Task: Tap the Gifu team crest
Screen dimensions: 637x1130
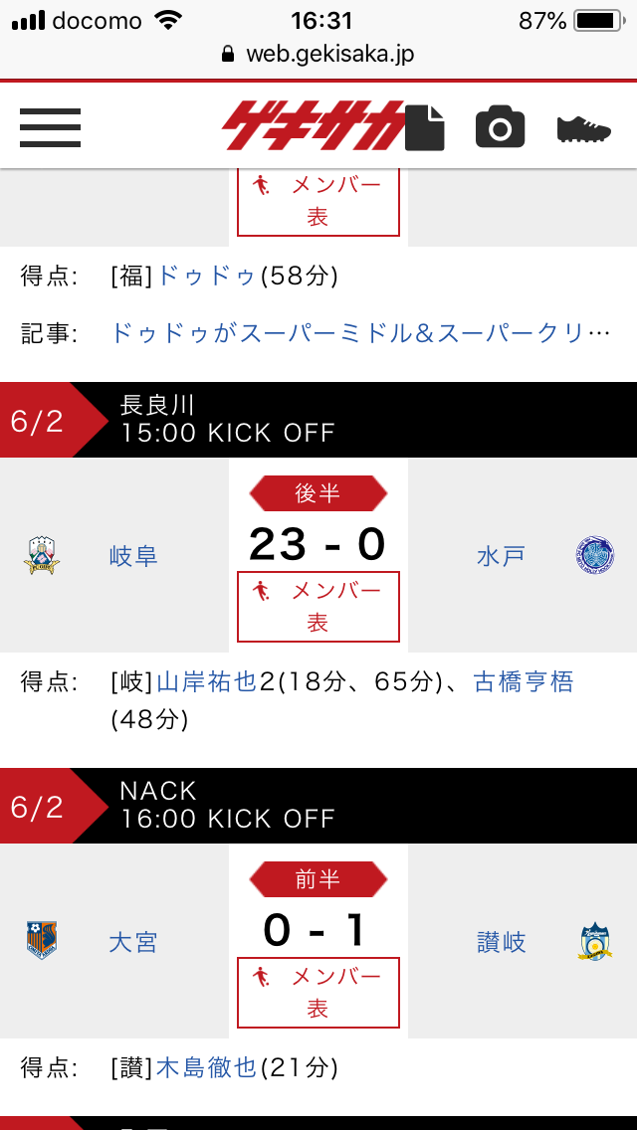Action: [41, 556]
